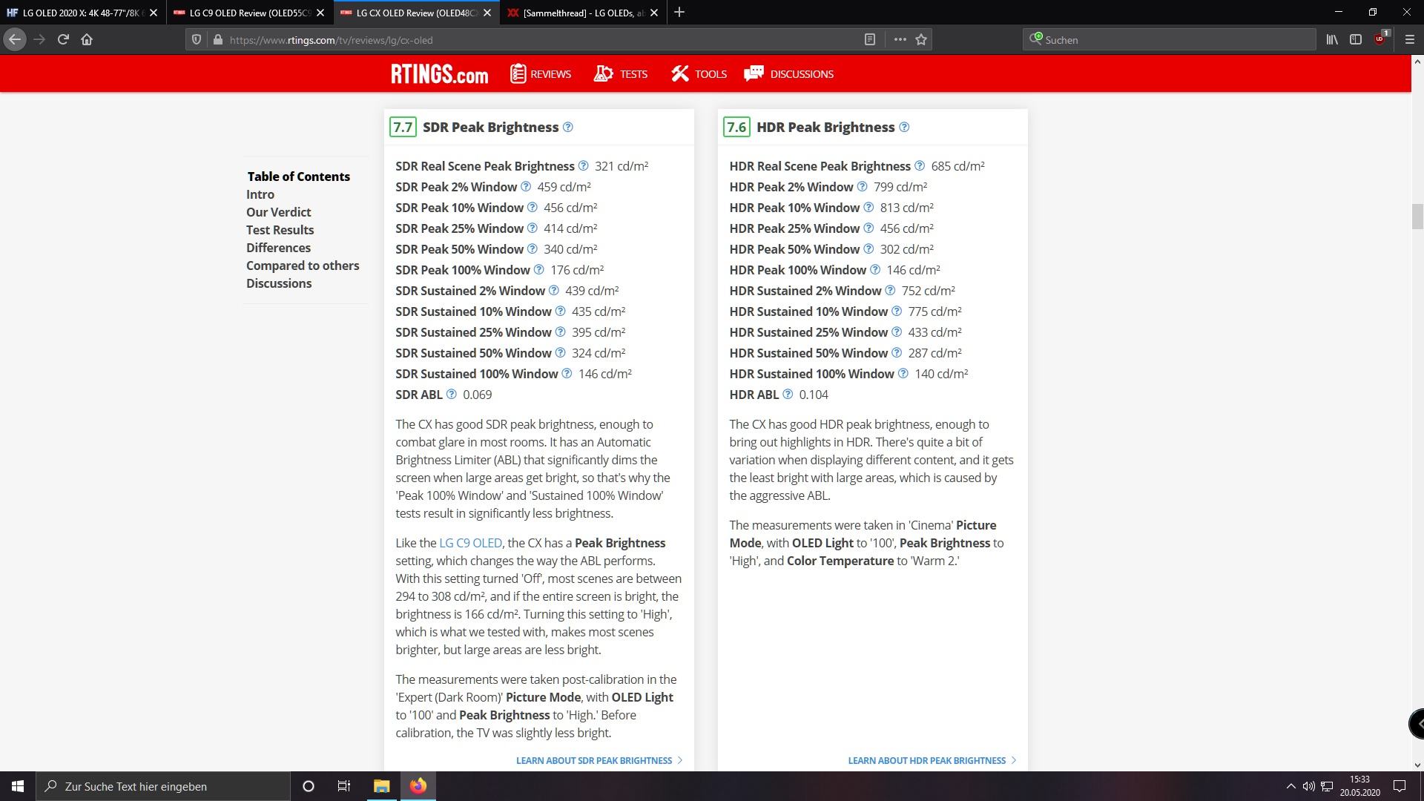Image resolution: width=1424 pixels, height=801 pixels.
Task: Open the uBlock Origin extension icon
Action: click(x=1380, y=39)
